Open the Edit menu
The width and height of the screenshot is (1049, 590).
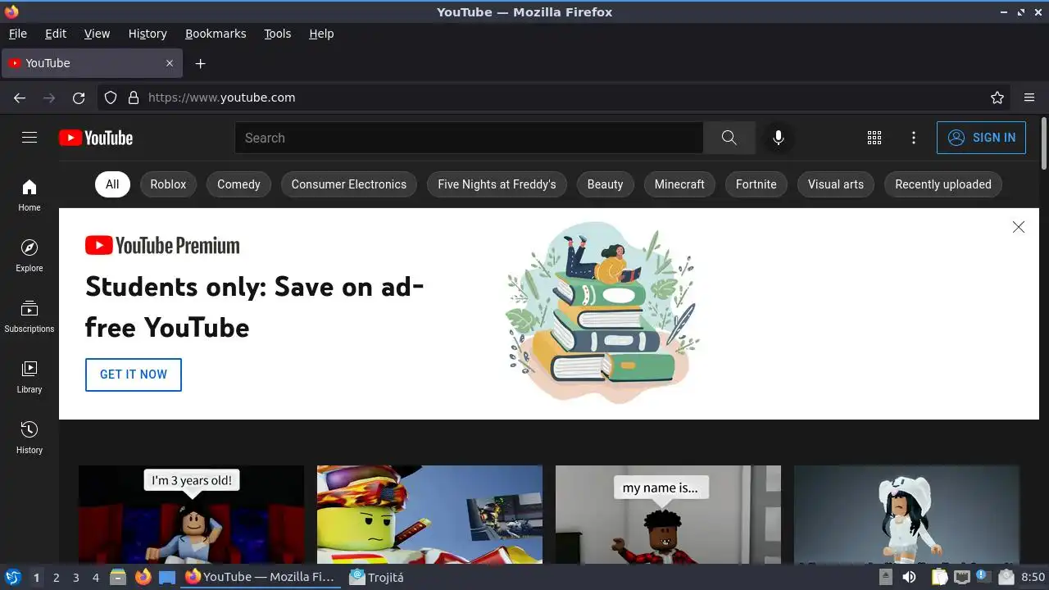tap(56, 34)
